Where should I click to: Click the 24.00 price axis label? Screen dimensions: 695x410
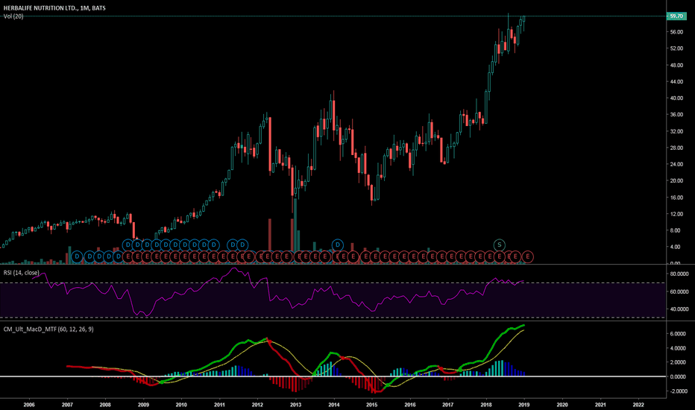(676, 164)
